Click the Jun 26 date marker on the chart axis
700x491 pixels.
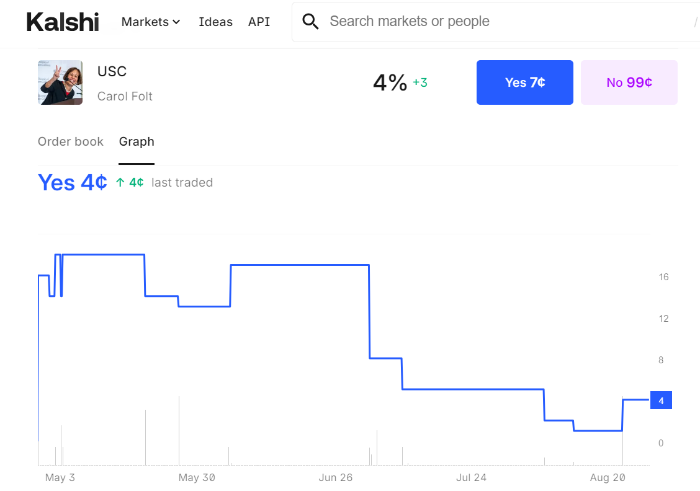335,477
